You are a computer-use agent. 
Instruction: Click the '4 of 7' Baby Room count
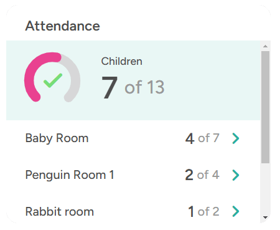tap(202, 138)
